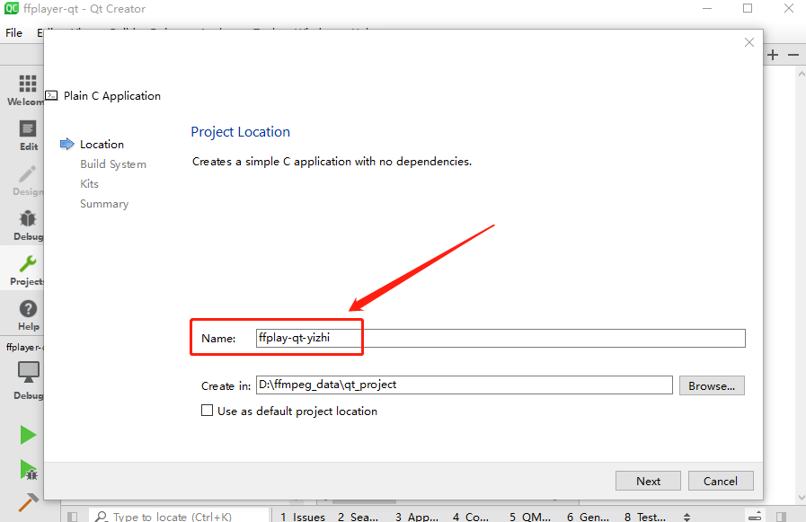Open the 1 Issues output tab
806x522 pixels.
coord(303,517)
